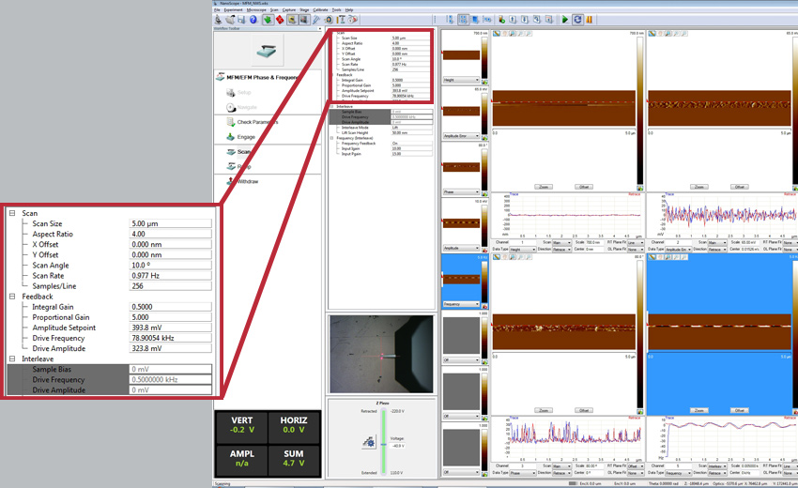Open the Height channel dropdown in thumbnail strip

461,80
